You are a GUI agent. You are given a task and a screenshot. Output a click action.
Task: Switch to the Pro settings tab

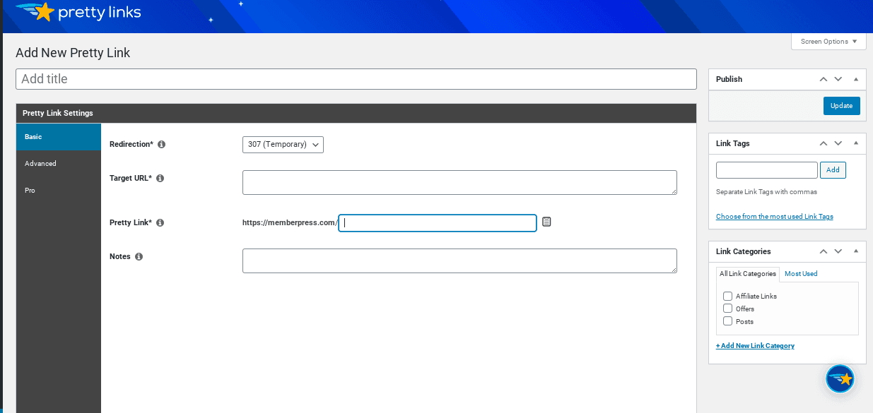[59, 191]
